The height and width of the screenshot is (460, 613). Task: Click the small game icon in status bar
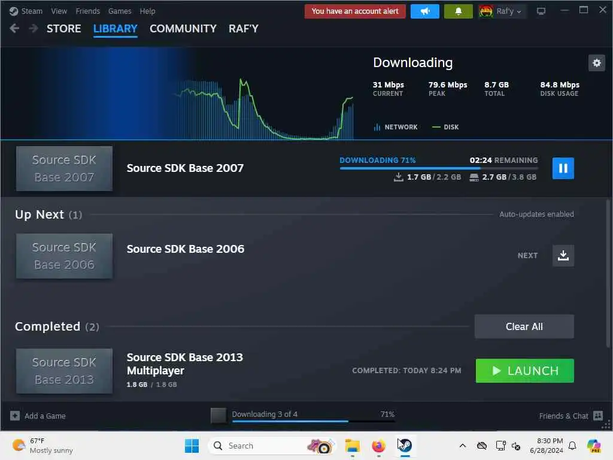coord(218,416)
